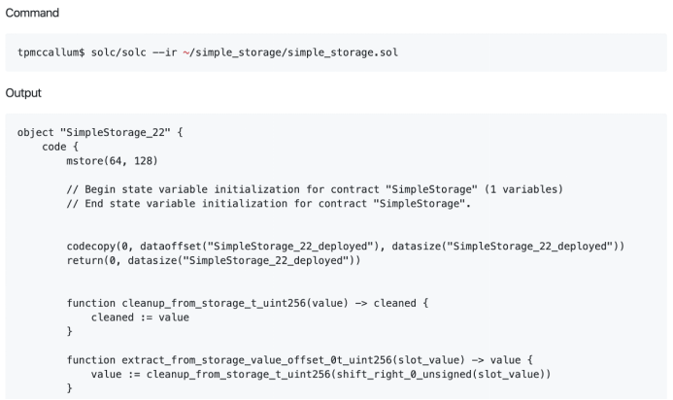Click function extract_from_storage_value_offset_0t_uint256 declaration
The width and height of the screenshot is (673, 400).
click(299, 360)
